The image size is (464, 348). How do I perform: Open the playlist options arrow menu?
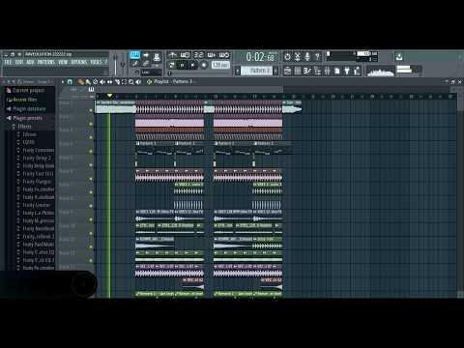63,82
